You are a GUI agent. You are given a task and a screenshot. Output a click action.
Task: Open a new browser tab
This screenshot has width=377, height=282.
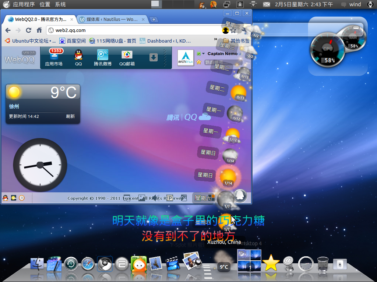154,19
